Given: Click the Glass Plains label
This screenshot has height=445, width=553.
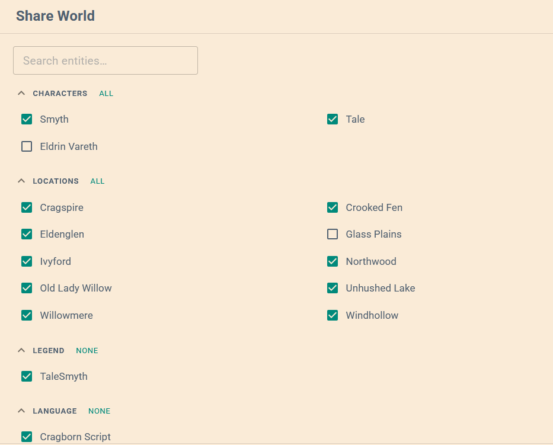Looking at the screenshot, I should click(373, 234).
